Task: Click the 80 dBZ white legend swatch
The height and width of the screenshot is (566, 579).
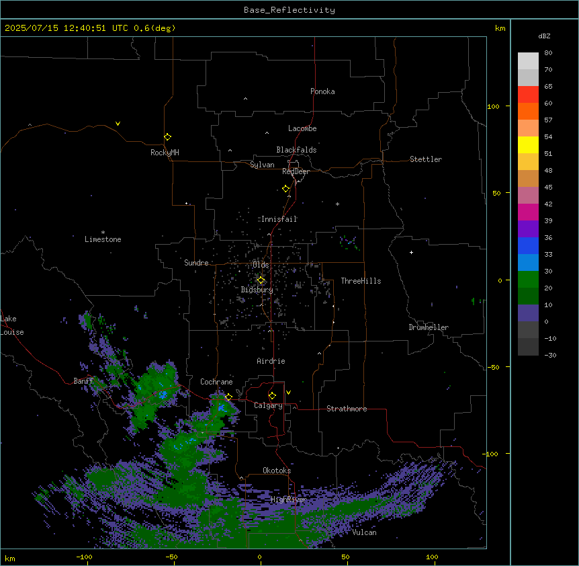Action: [528, 61]
